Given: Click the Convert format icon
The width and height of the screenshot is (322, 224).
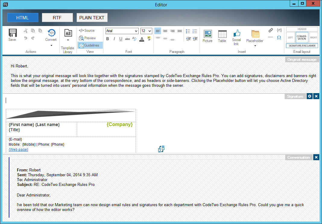Looking at the screenshot, I should point(51,33).
